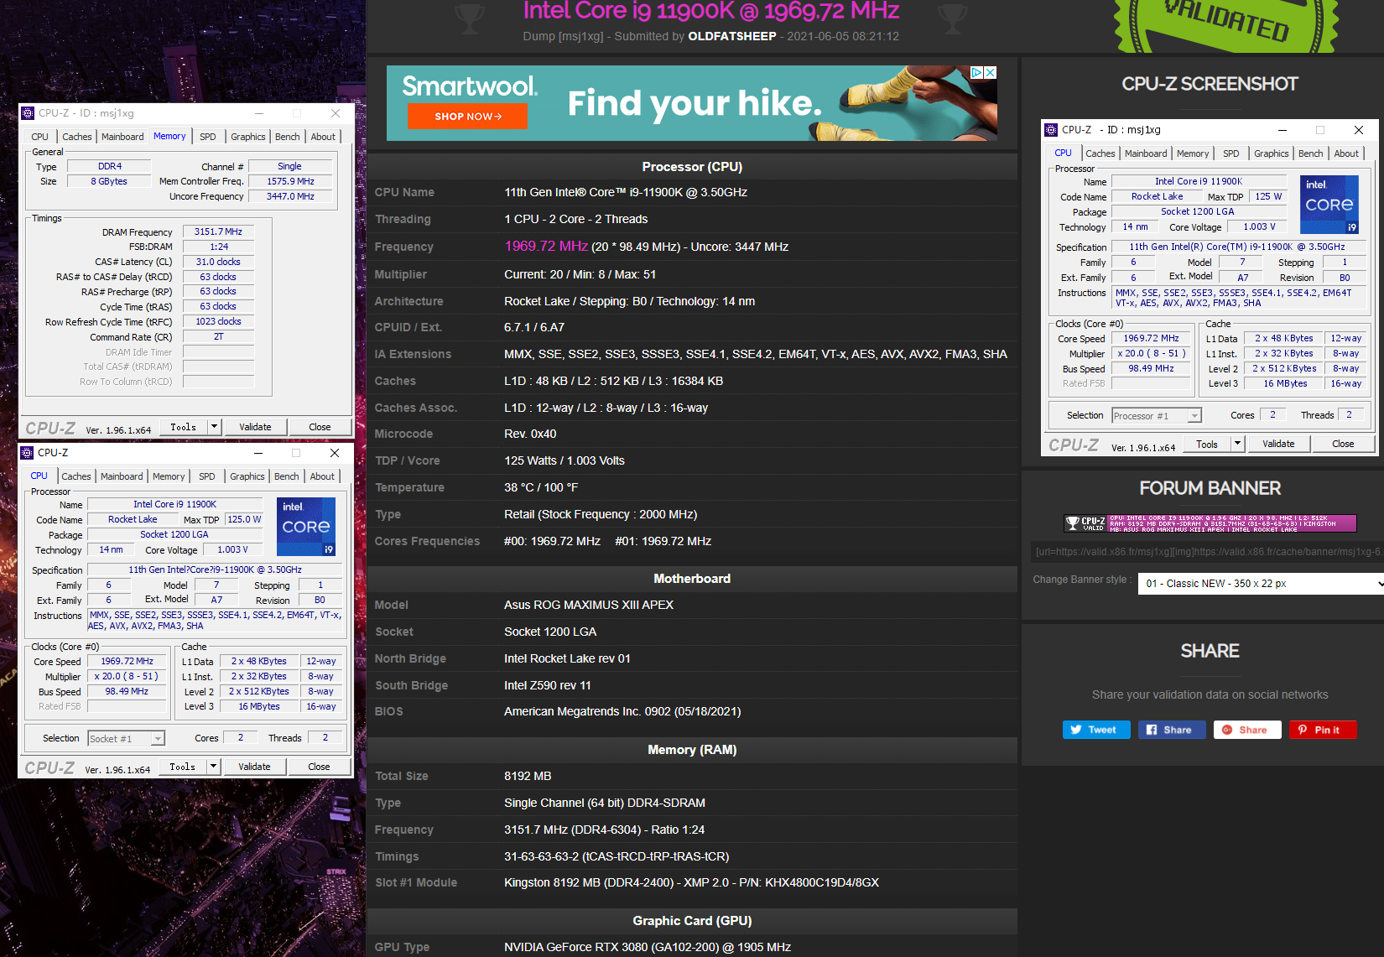Click the CAS# Latency 31.0 clocks value

coord(218,262)
